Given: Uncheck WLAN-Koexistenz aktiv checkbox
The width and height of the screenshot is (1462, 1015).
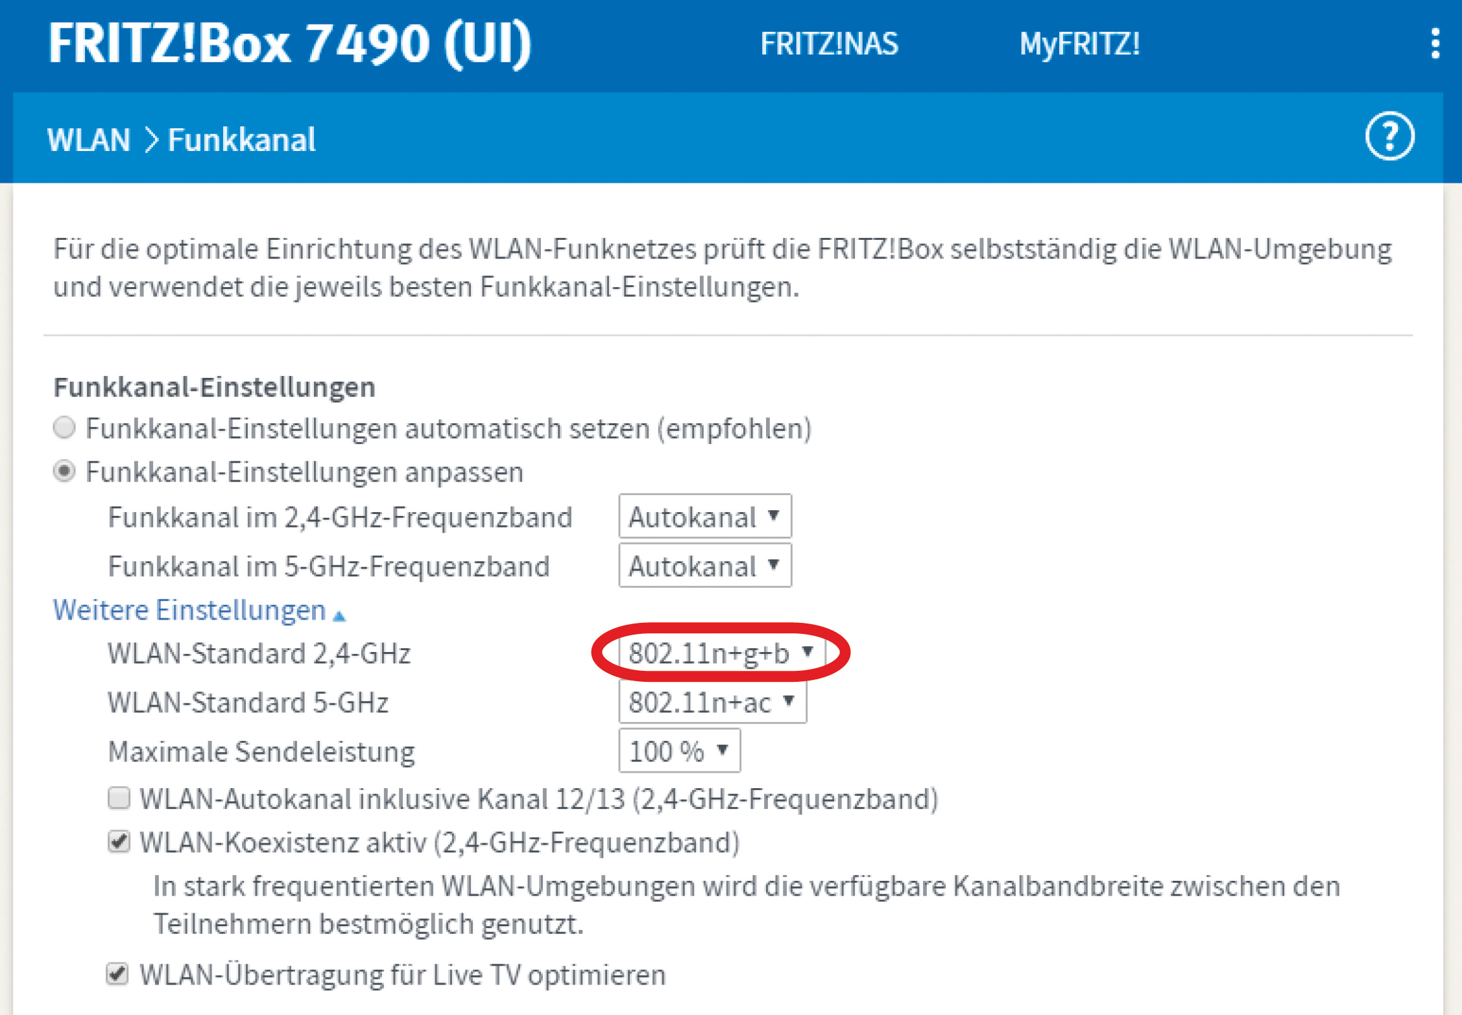Looking at the screenshot, I should (x=119, y=842).
